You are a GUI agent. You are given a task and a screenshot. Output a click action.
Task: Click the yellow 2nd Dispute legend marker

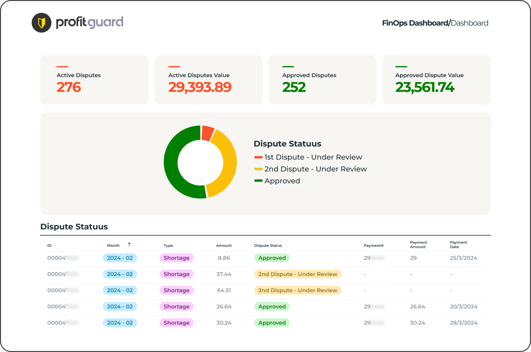pos(258,169)
